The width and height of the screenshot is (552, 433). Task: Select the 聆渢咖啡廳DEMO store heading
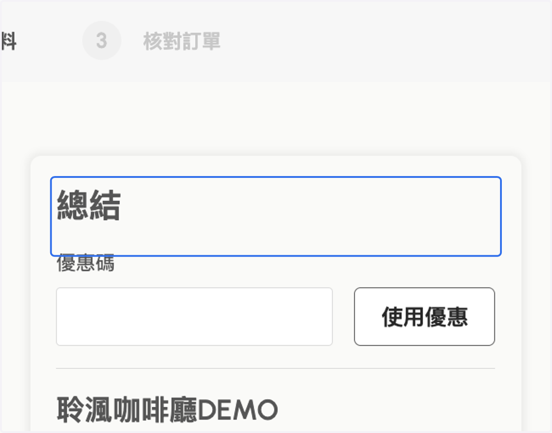(167, 409)
